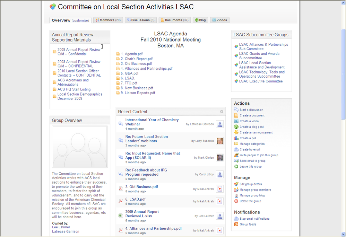Click the customize link on Overview tab
Screen dimensions: 346x237
(80, 20)
